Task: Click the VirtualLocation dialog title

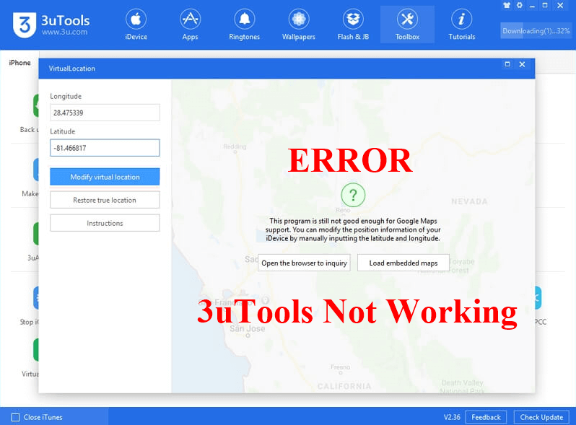Action: pos(72,69)
